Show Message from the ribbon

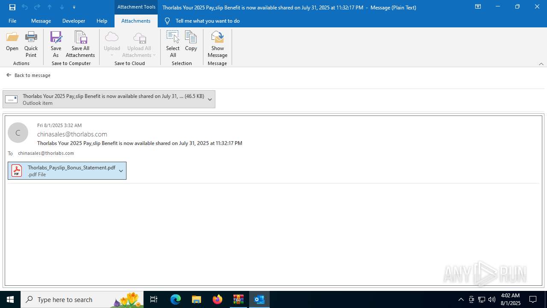click(218, 44)
